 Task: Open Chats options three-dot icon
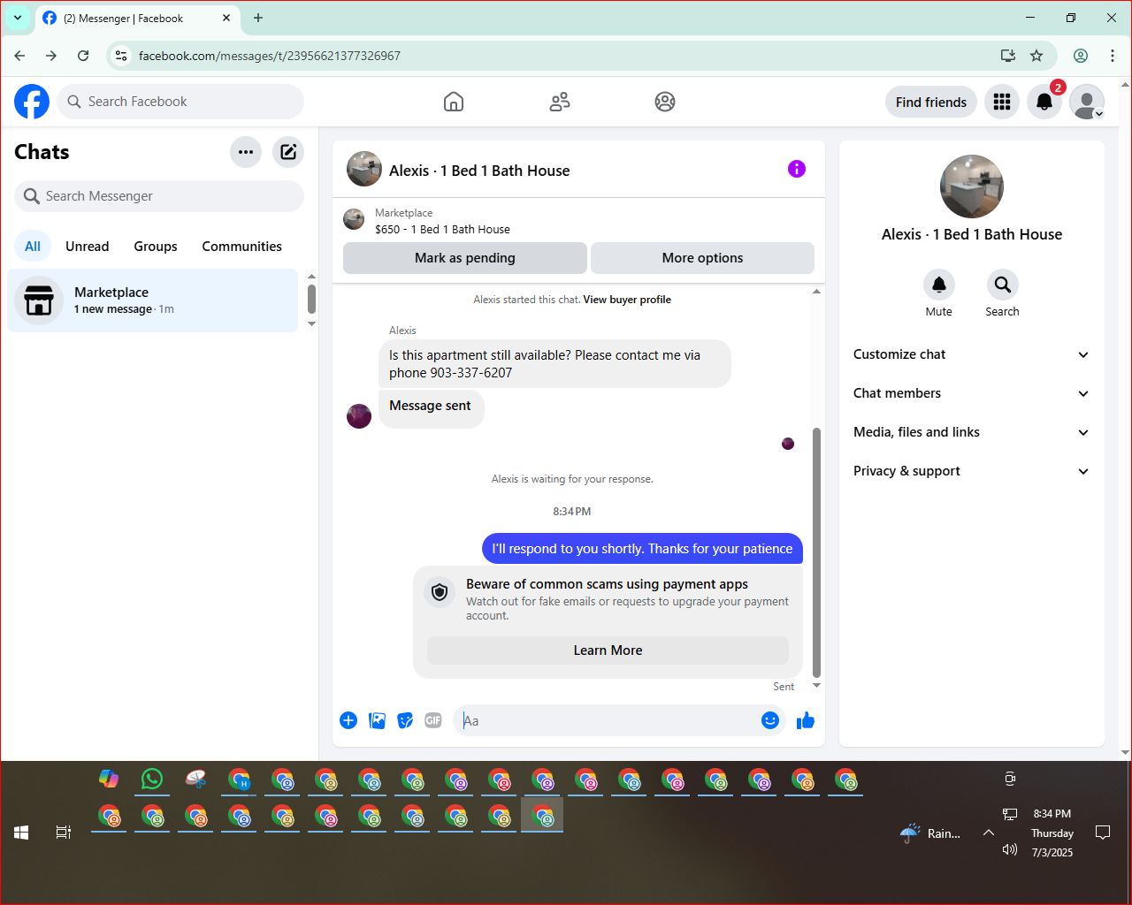coord(246,152)
